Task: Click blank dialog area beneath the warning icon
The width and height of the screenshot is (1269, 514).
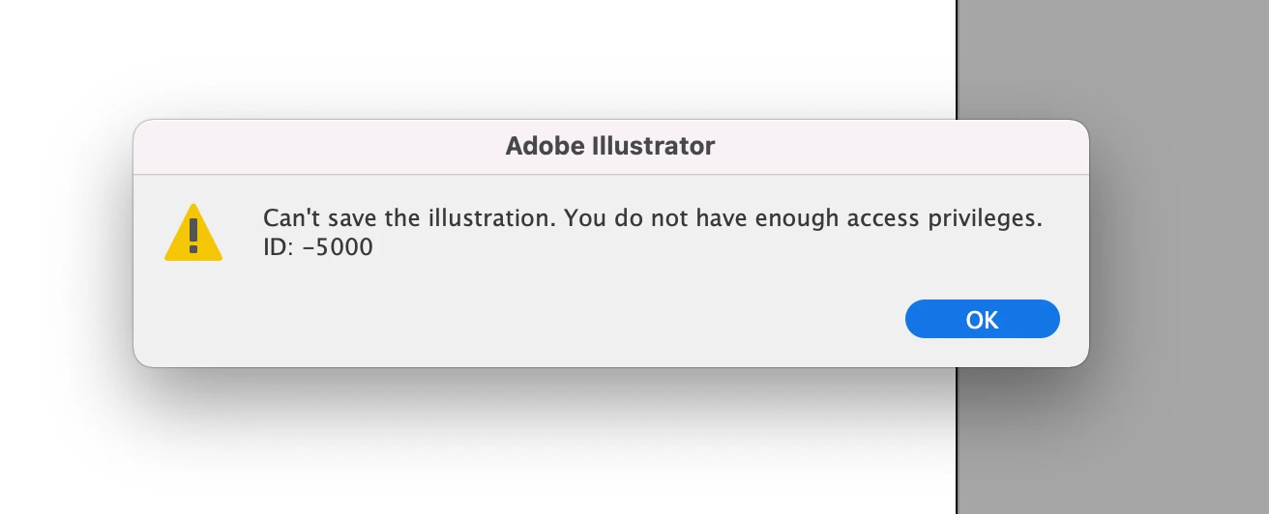Action: point(193,314)
